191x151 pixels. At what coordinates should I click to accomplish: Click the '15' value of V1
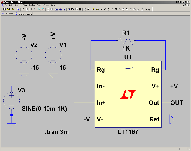[63, 68]
